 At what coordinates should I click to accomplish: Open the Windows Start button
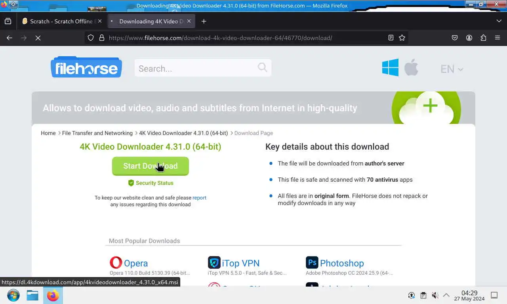[13, 295]
